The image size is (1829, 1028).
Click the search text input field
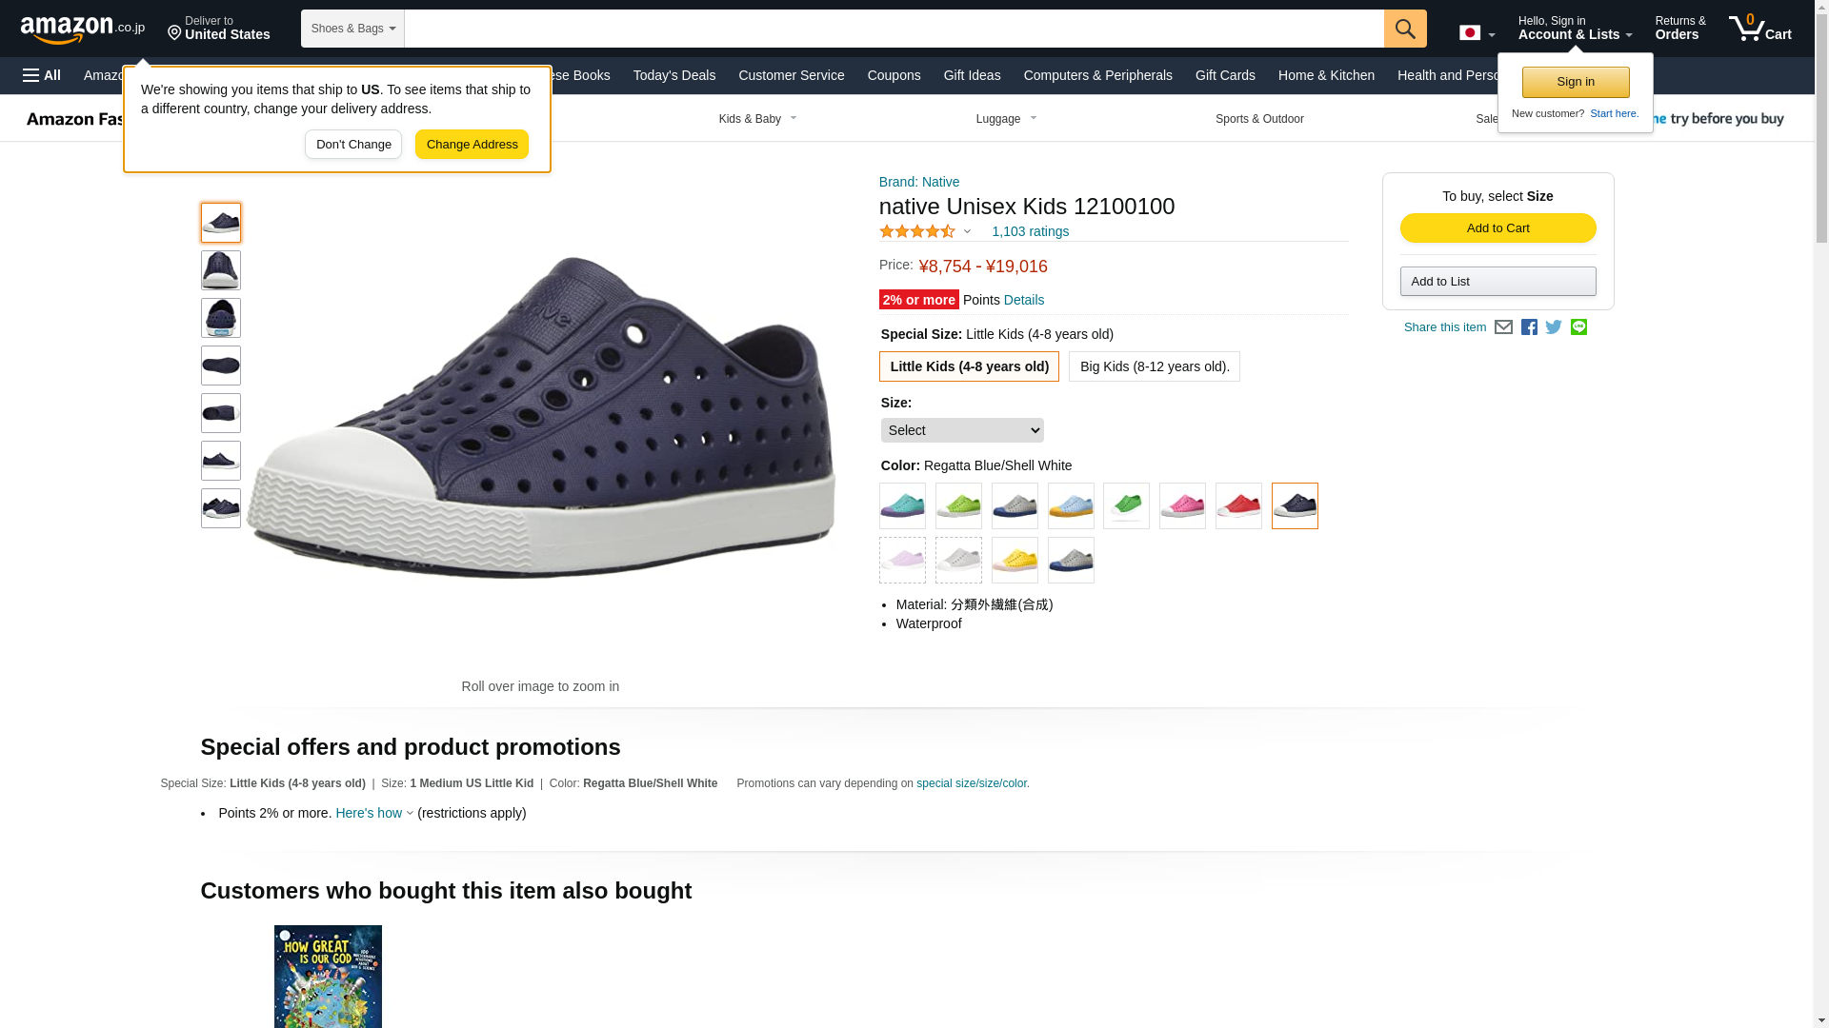894,29
